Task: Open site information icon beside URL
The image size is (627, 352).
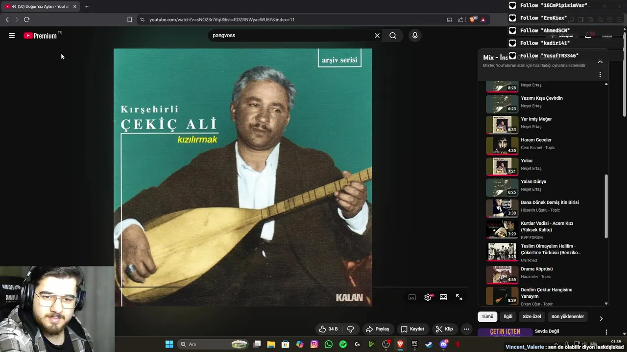Action: 142,20
